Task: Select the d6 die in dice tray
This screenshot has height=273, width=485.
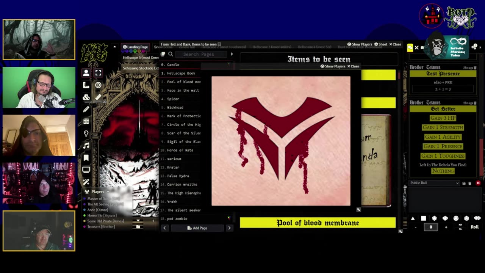Action: (x=424, y=218)
